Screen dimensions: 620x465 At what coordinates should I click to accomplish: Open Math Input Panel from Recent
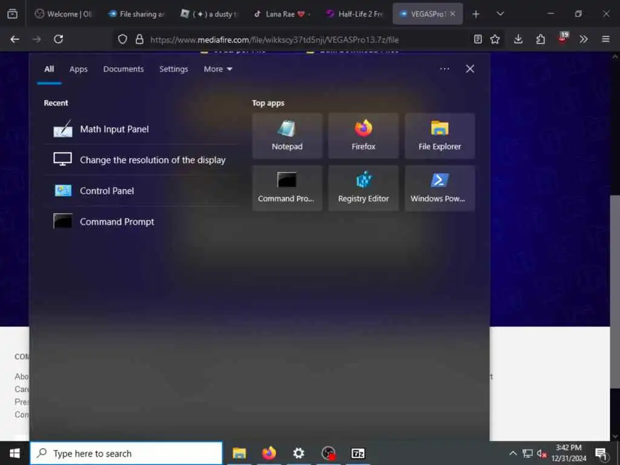(140, 130)
